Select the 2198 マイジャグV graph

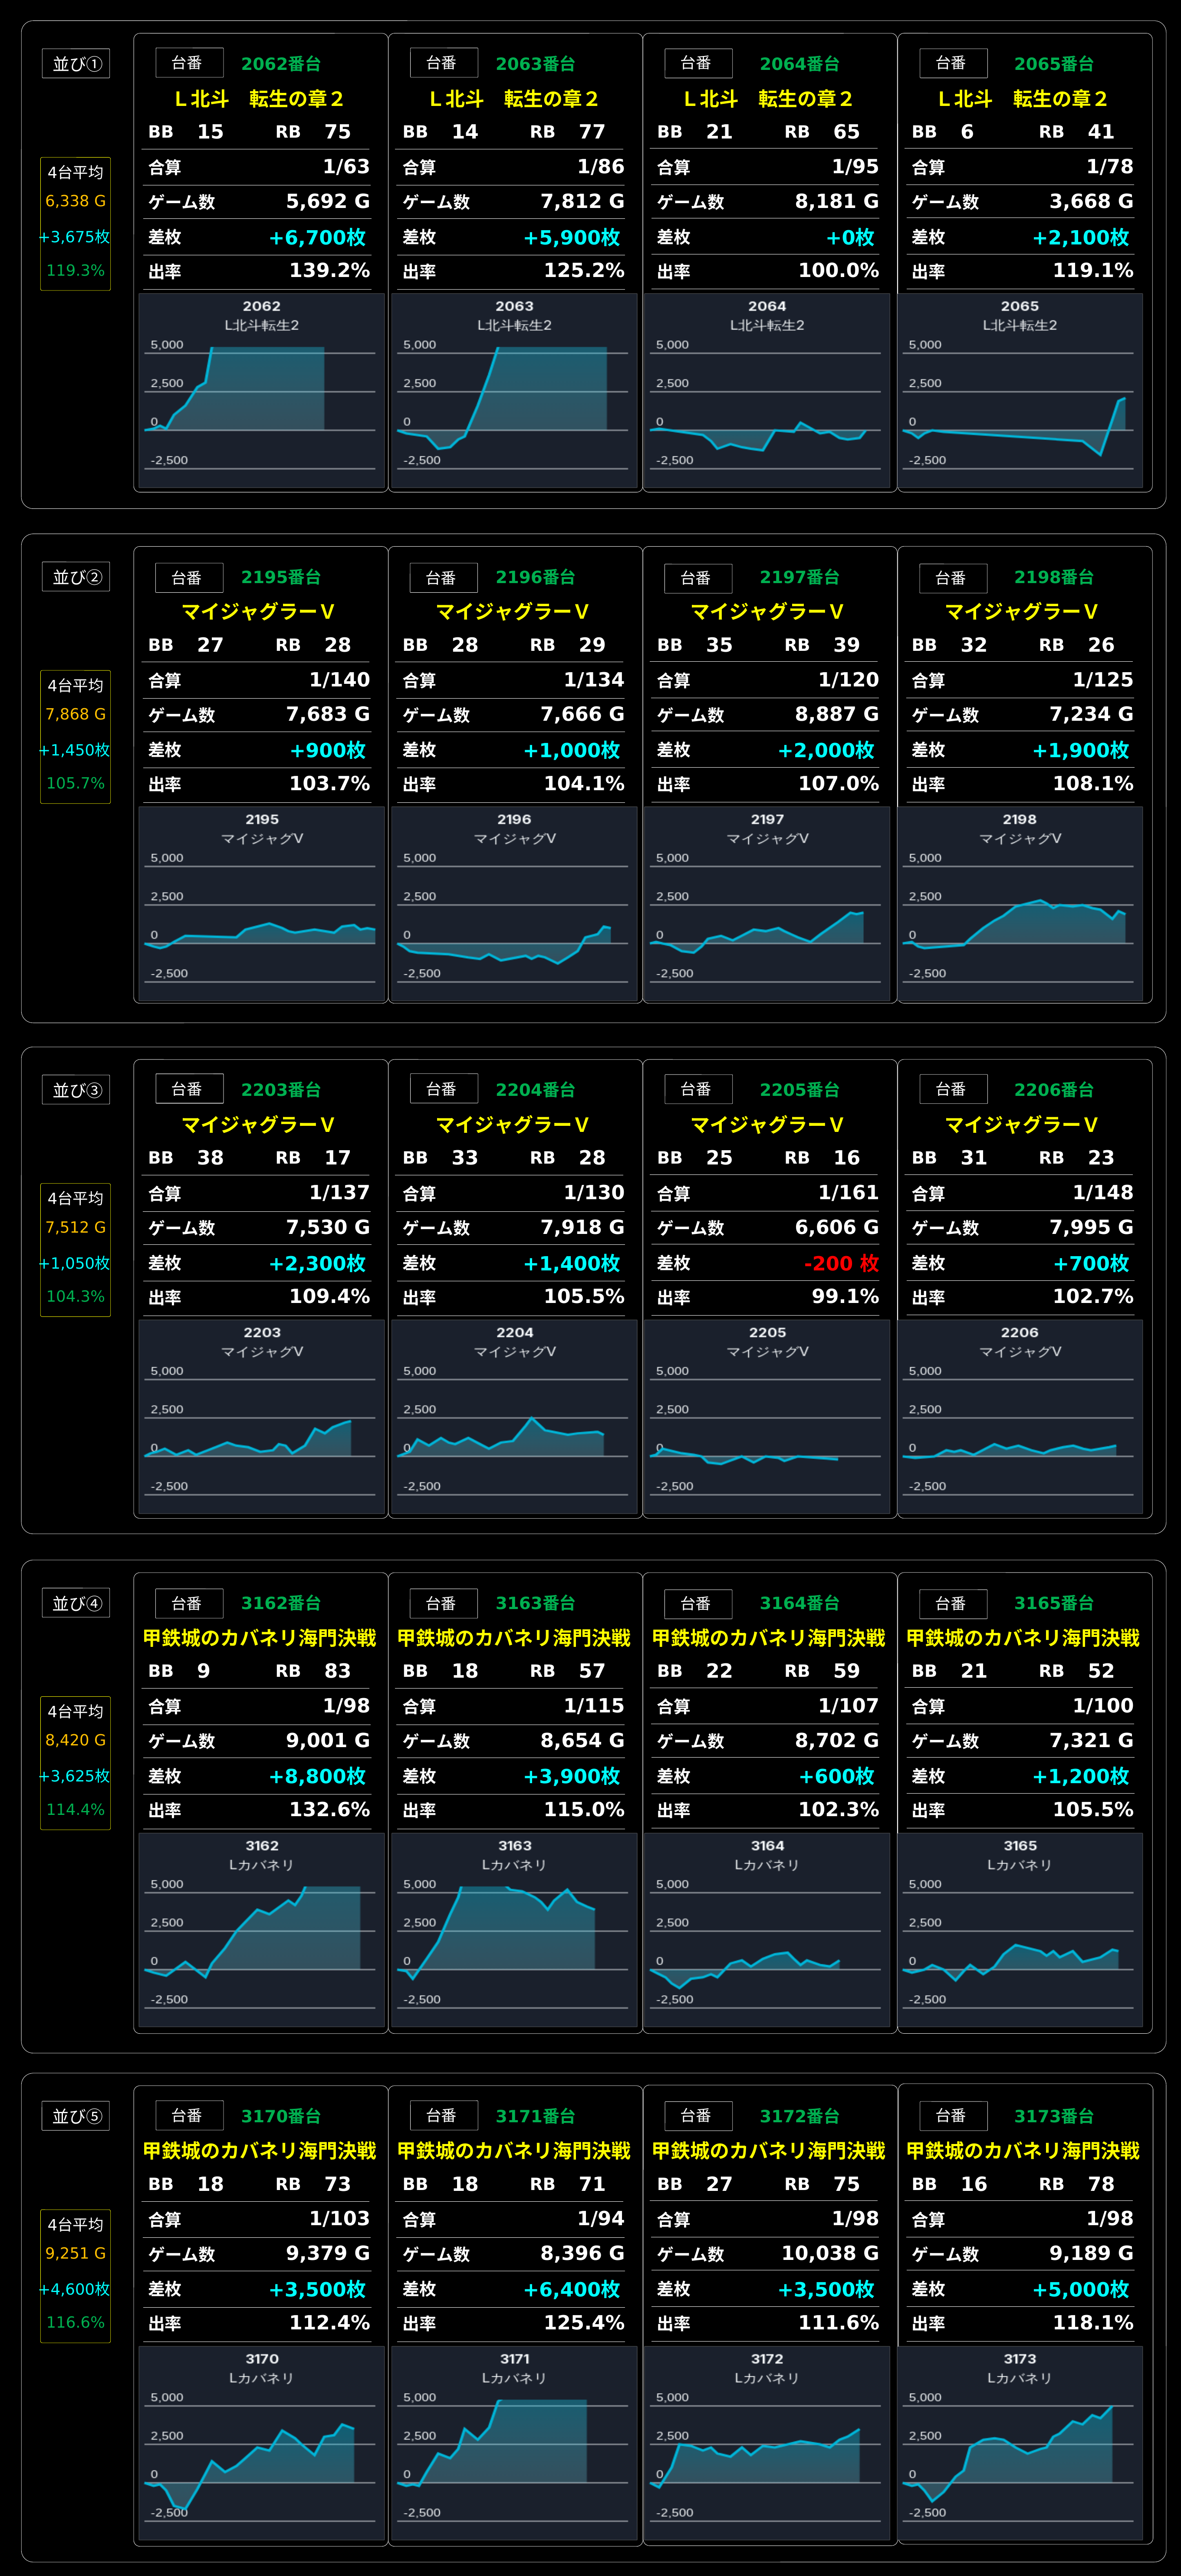[1020, 903]
